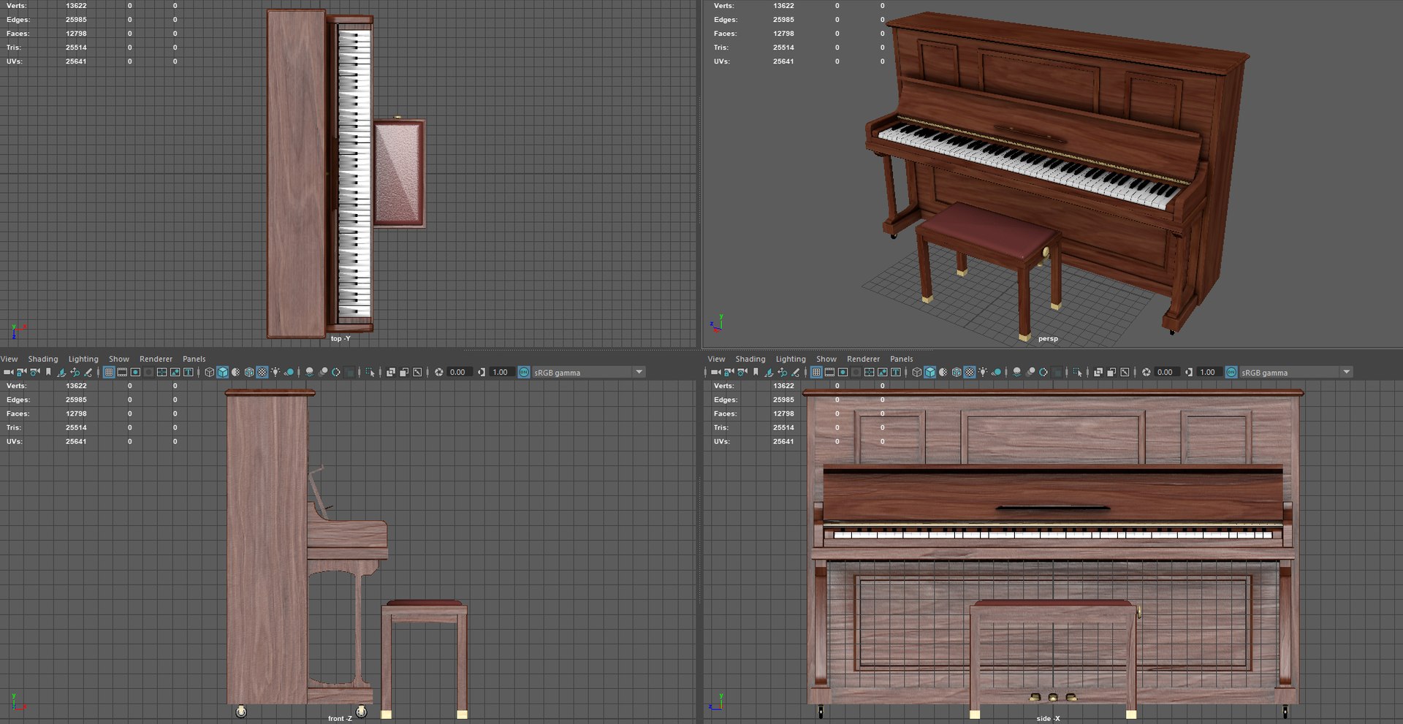Open Renderer menu in front -Z panel

click(156, 359)
